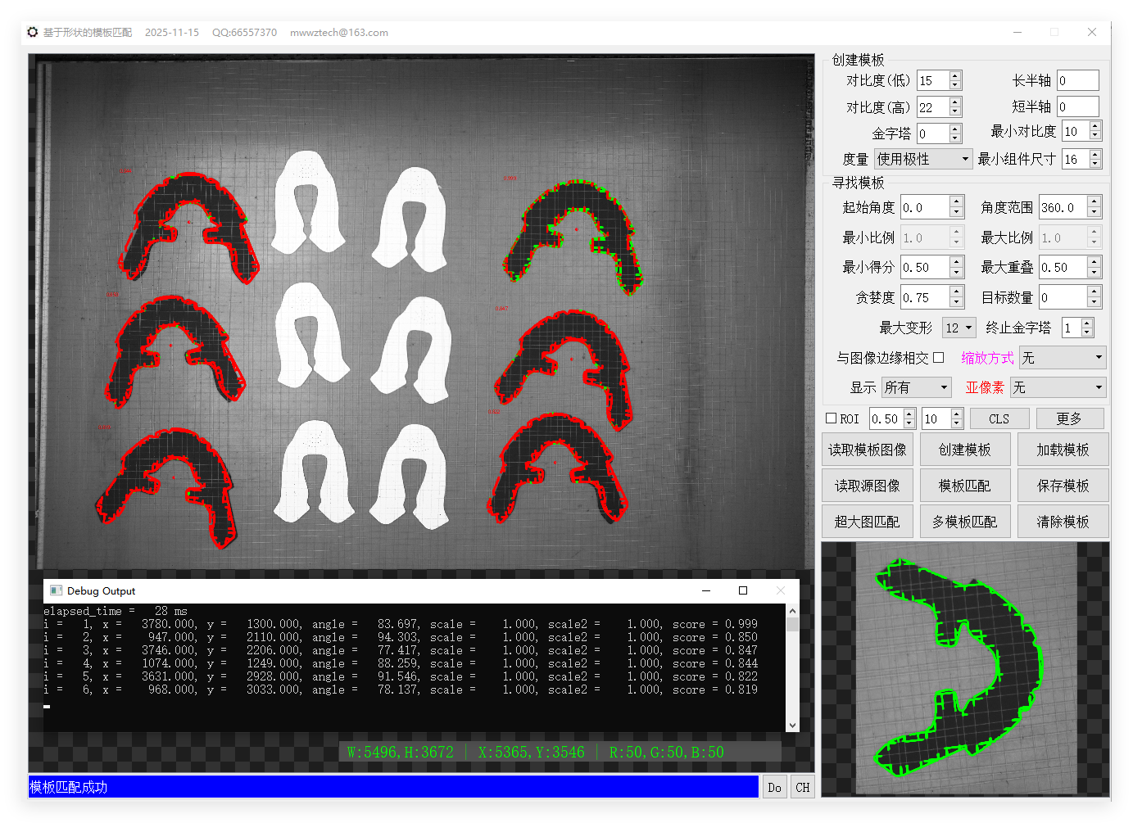Click the gear icon in the title bar

[x=32, y=32]
